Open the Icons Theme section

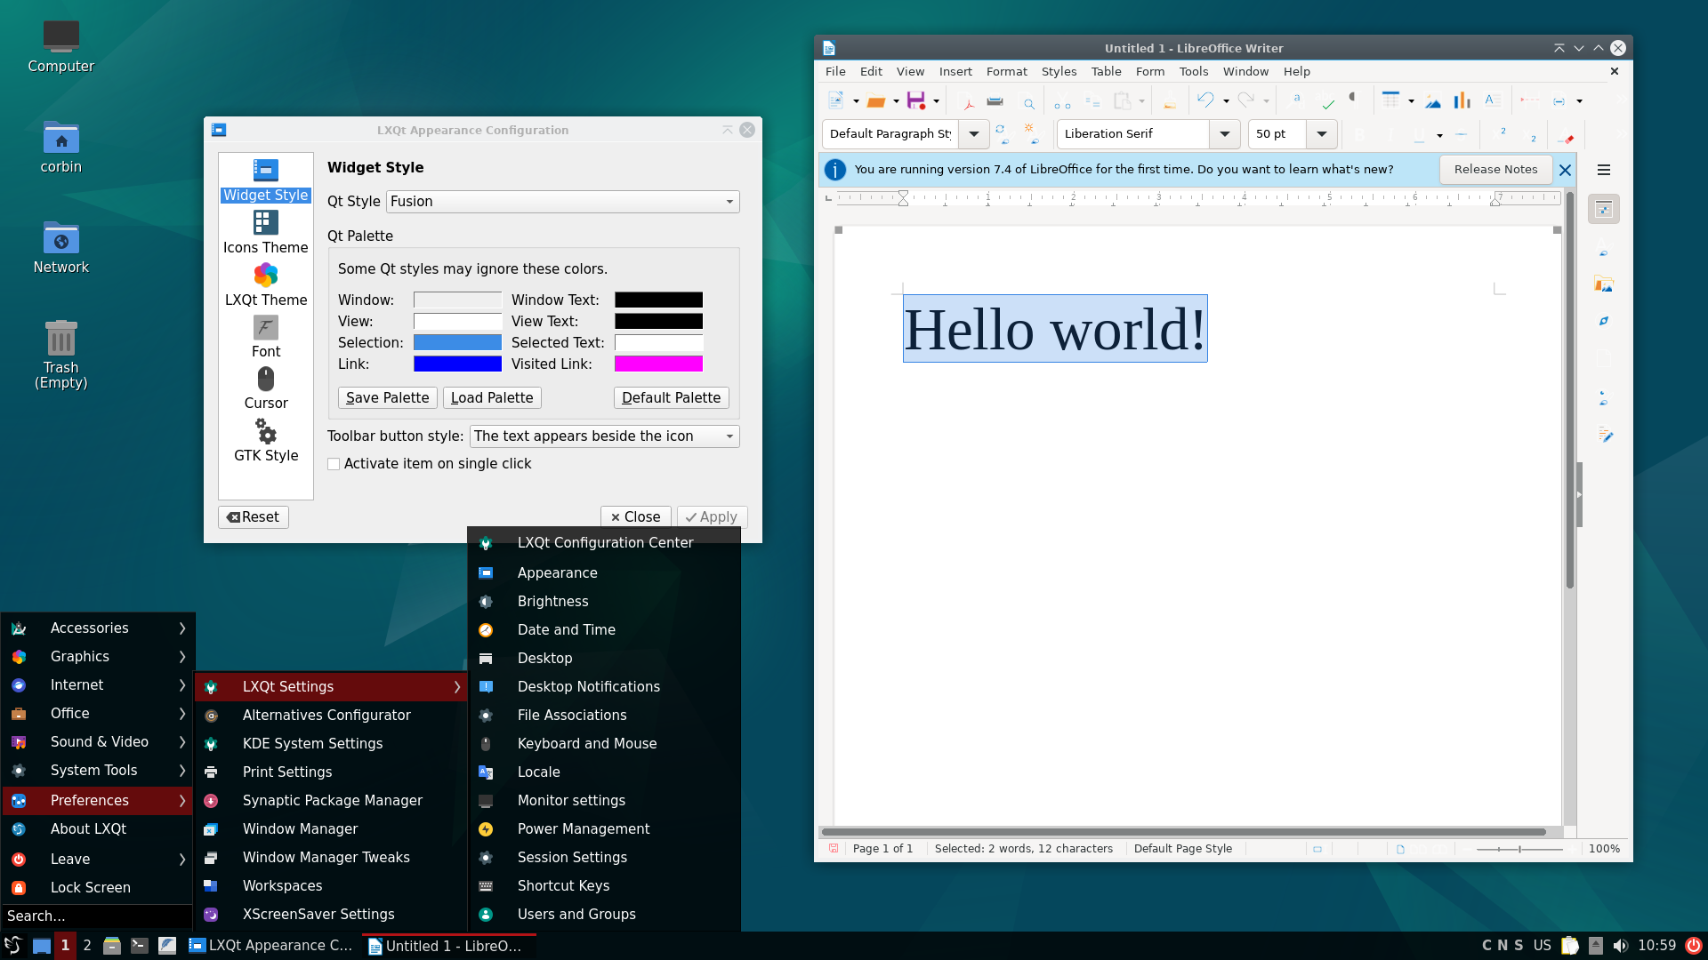click(265, 232)
